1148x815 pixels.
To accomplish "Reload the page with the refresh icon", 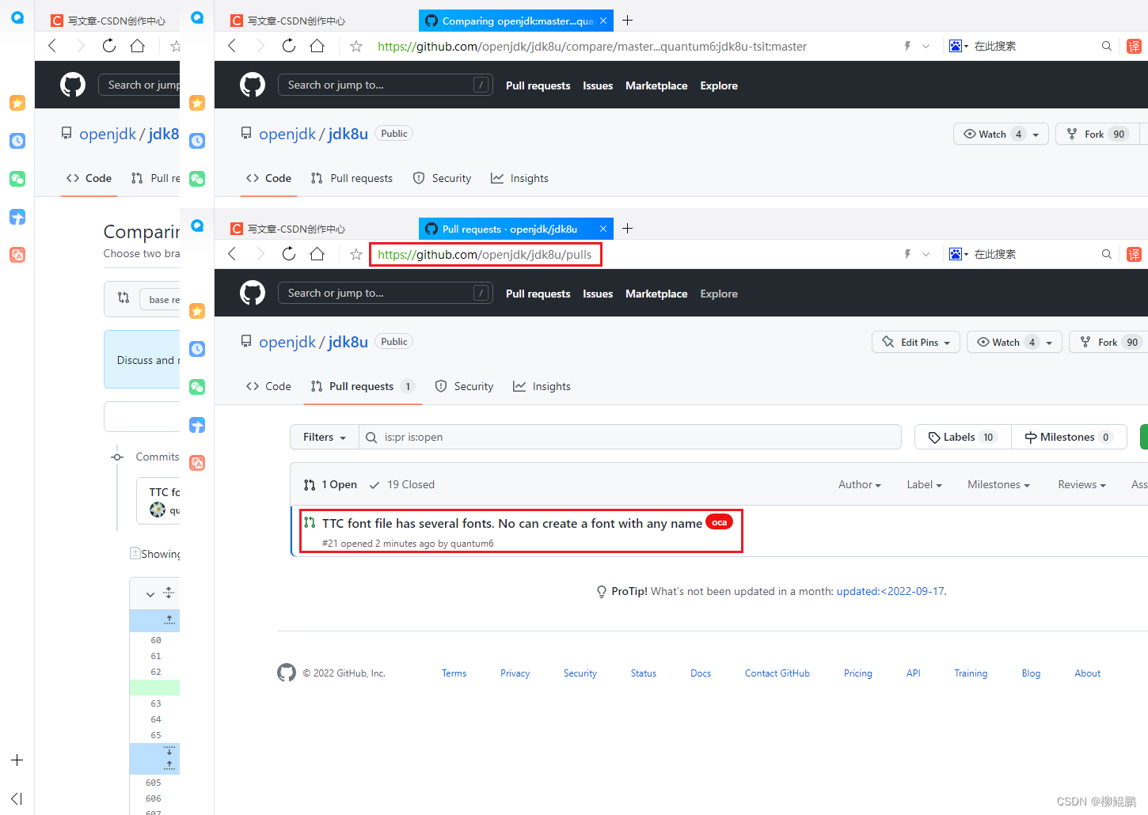I will pos(288,254).
